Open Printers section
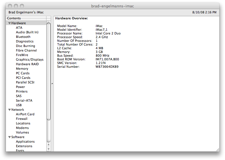Viewport: 225px width, 160px height. (22, 92)
